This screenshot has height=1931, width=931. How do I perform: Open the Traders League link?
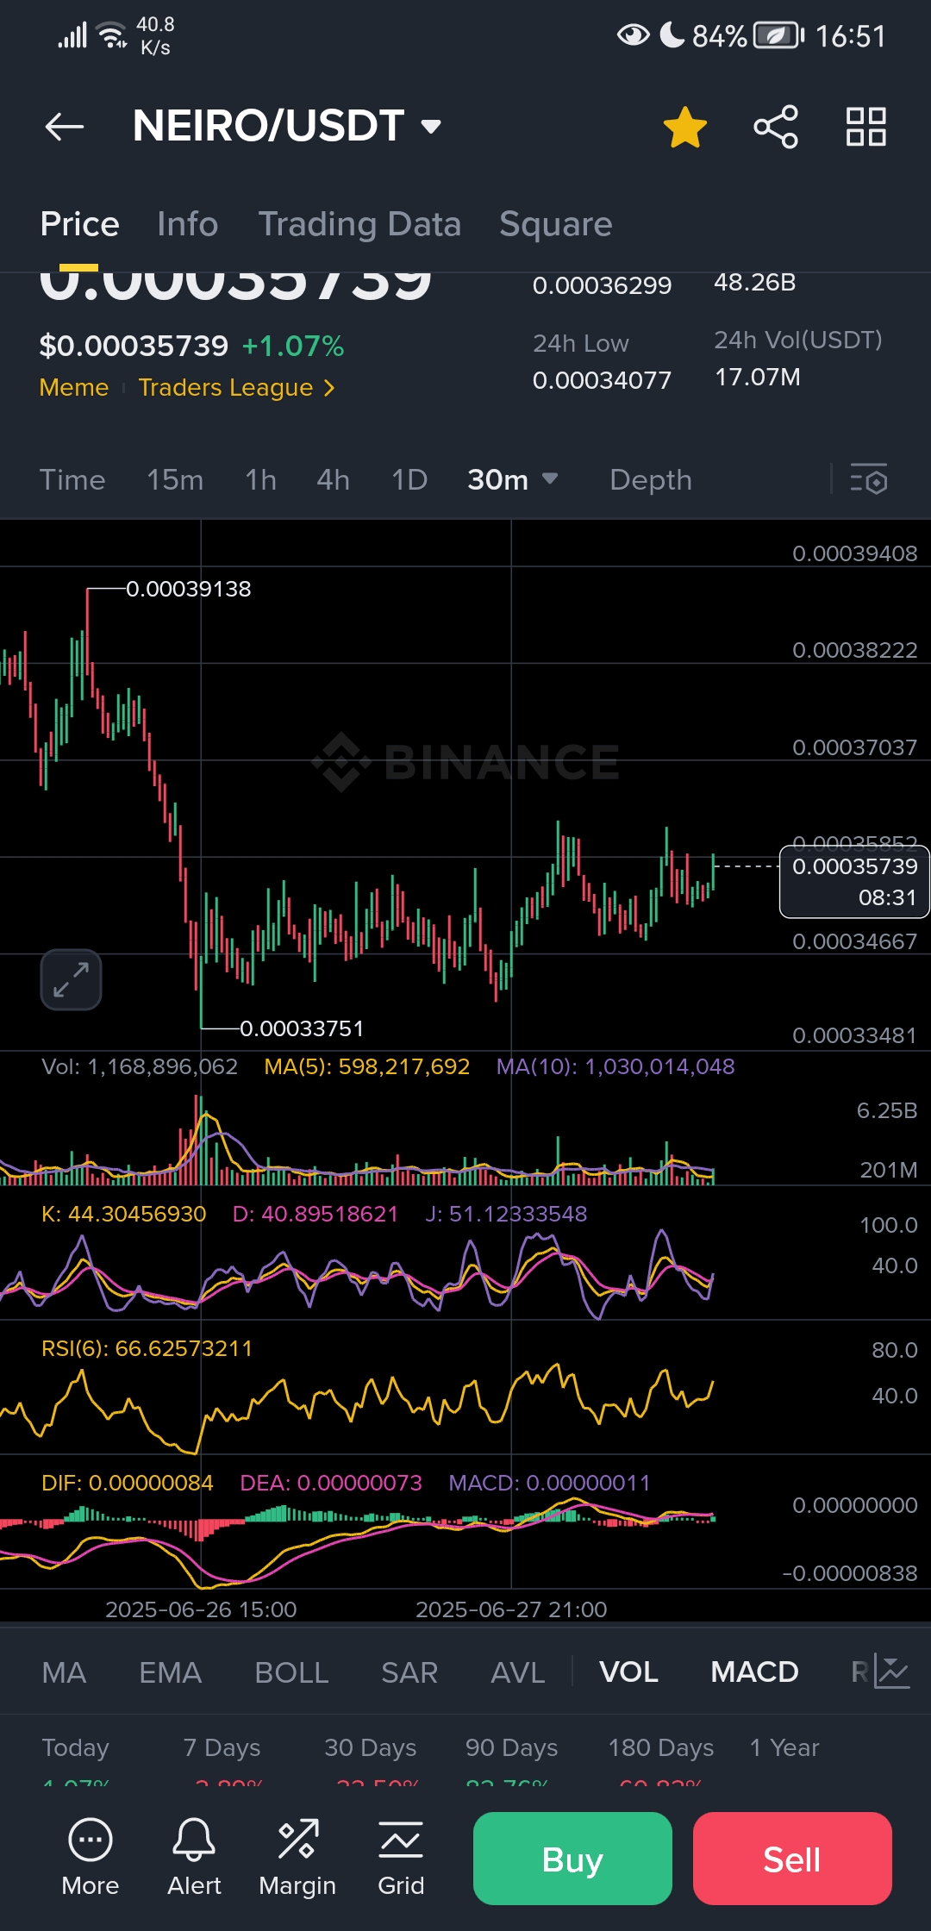pyautogui.click(x=236, y=388)
